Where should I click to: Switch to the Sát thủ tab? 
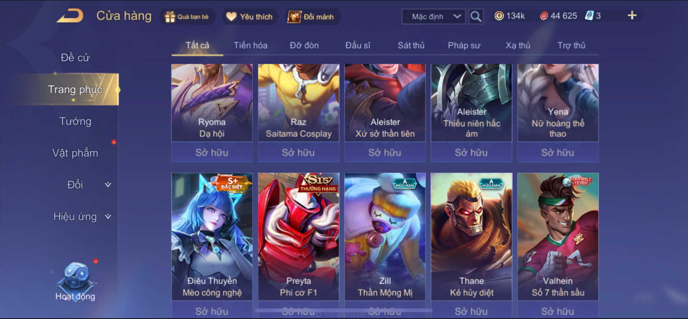pos(411,45)
